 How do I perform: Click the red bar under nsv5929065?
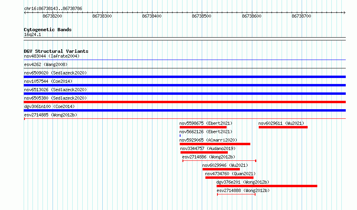click(x=215, y=144)
